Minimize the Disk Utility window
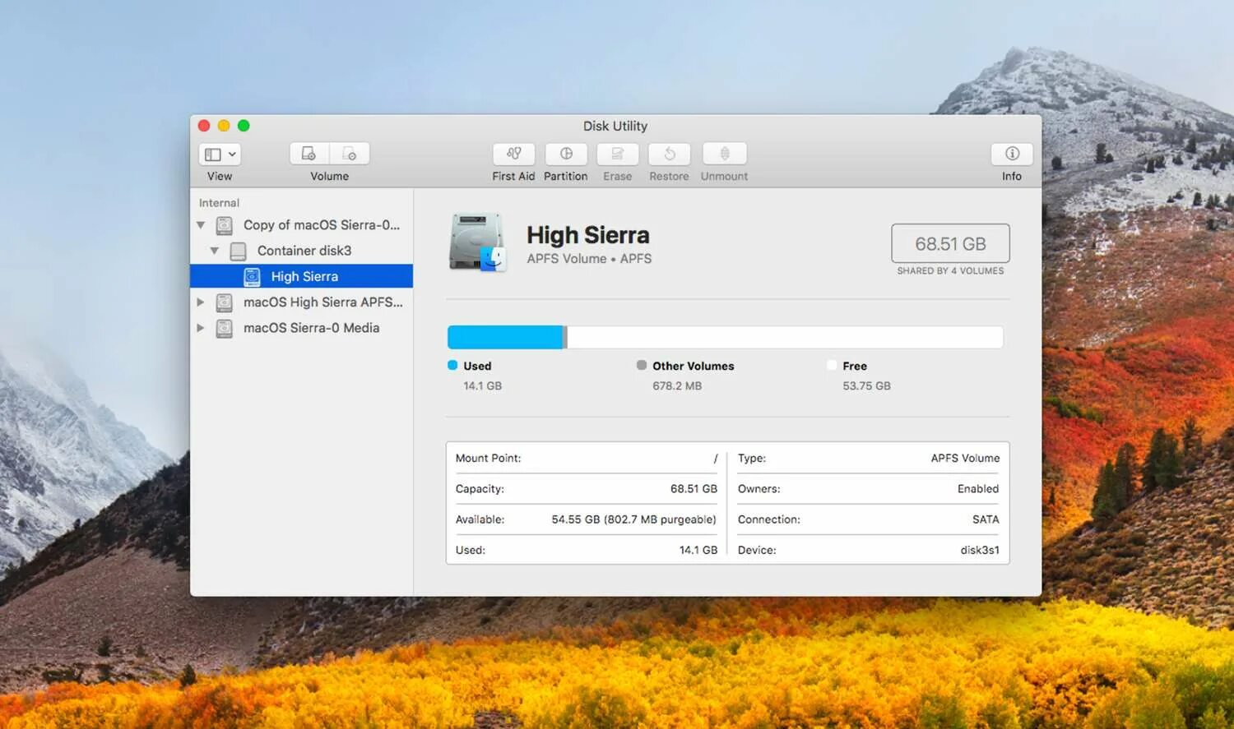The image size is (1234, 729). point(224,126)
